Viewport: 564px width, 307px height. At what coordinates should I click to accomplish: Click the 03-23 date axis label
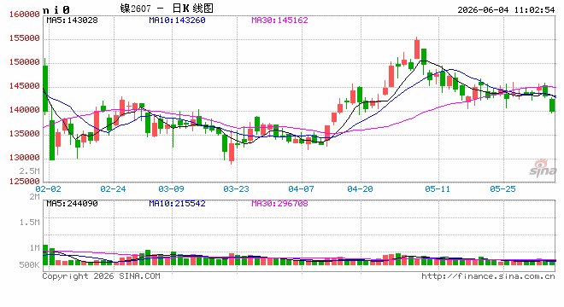[x=236, y=188]
